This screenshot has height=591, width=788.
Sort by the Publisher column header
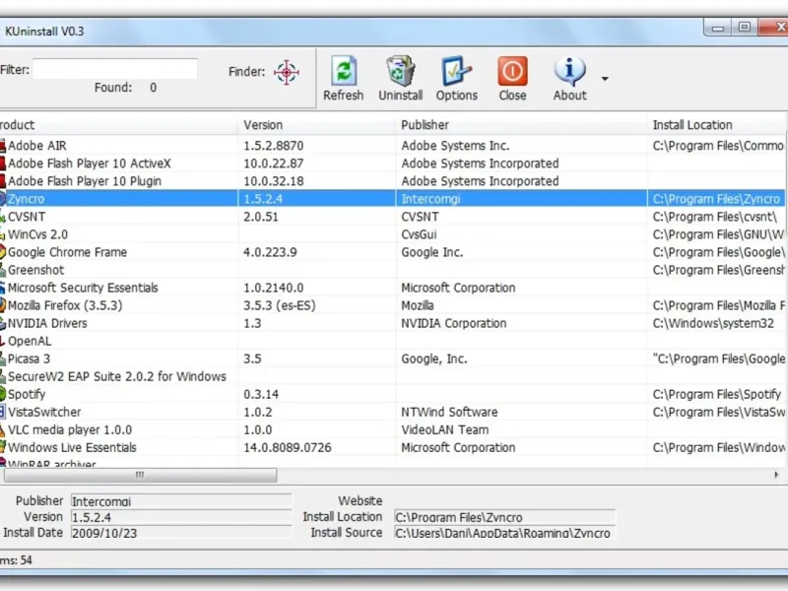[521, 125]
